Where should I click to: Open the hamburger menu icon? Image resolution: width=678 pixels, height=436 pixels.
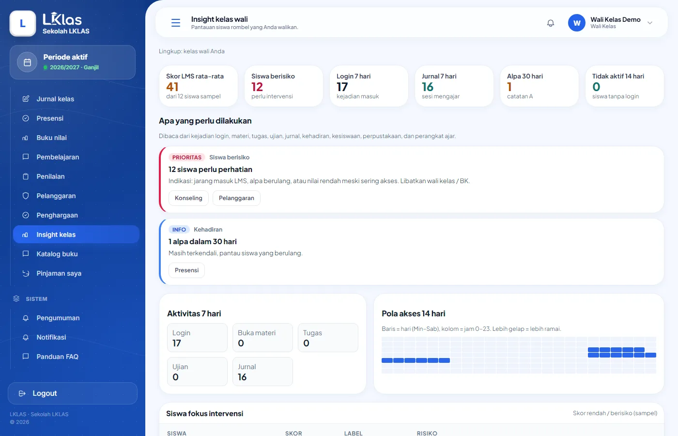176,23
